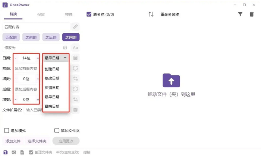Screen dimensions: 261x156
Task: Click the 添加文件 button
Action: (x=13, y=141)
